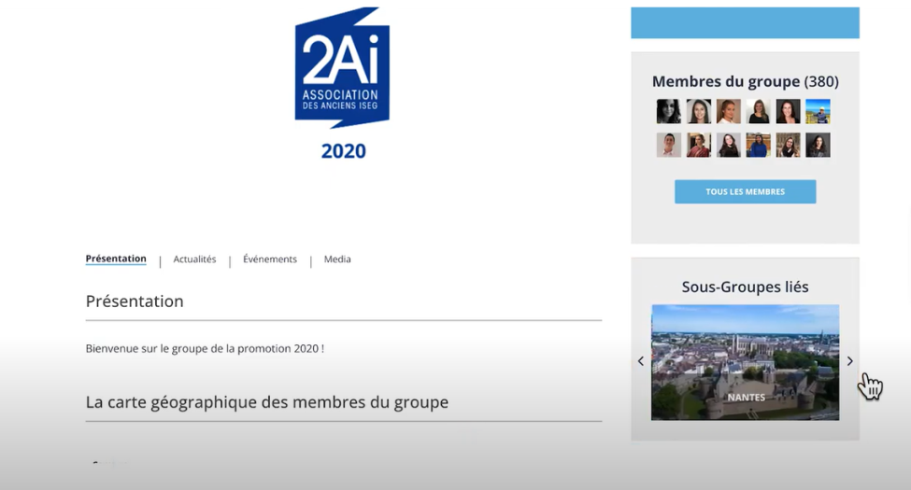Open fifth member avatar in top row

point(788,111)
